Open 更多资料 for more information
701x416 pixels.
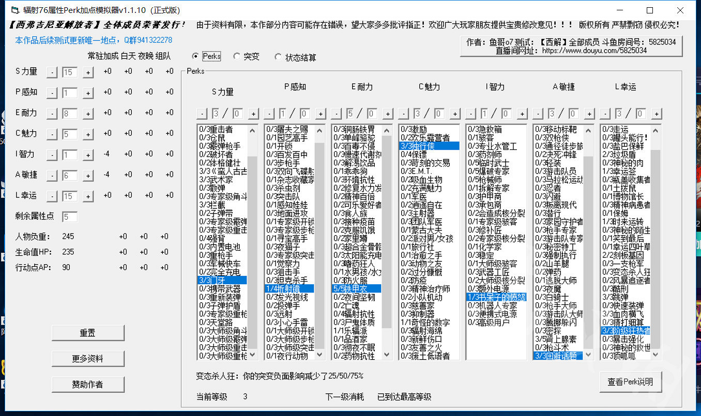point(88,359)
